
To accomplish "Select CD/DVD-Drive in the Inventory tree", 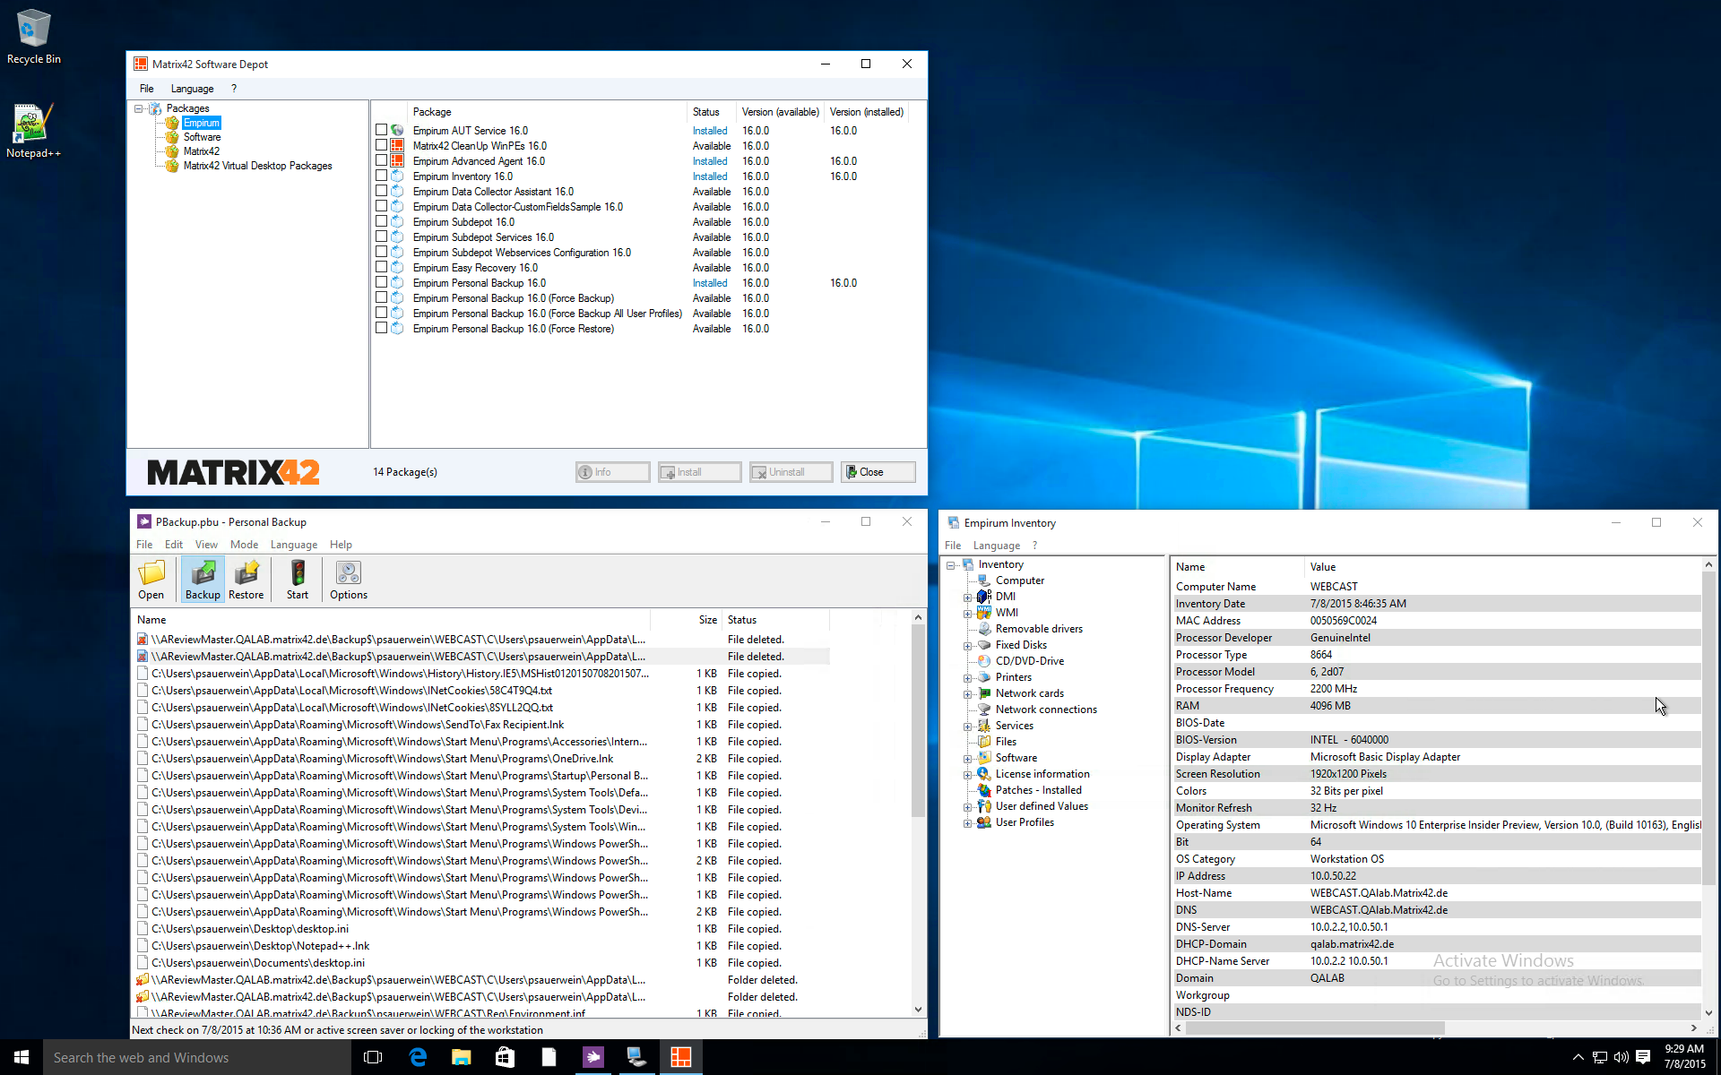I will [1030, 661].
